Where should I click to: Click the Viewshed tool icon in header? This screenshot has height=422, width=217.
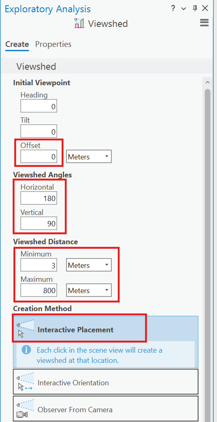(x=79, y=23)
